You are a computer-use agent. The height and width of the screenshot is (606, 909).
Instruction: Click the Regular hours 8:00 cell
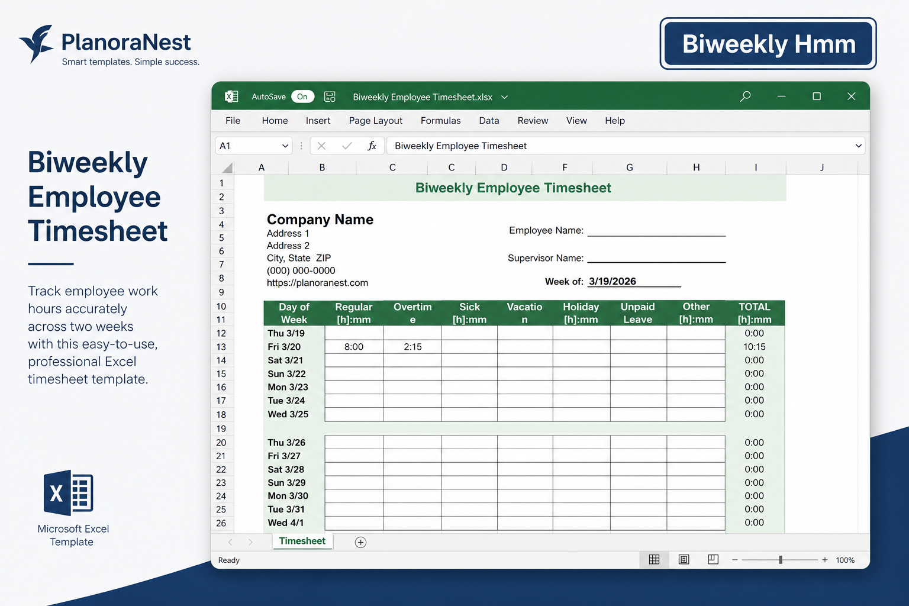[x=354, y=347]
